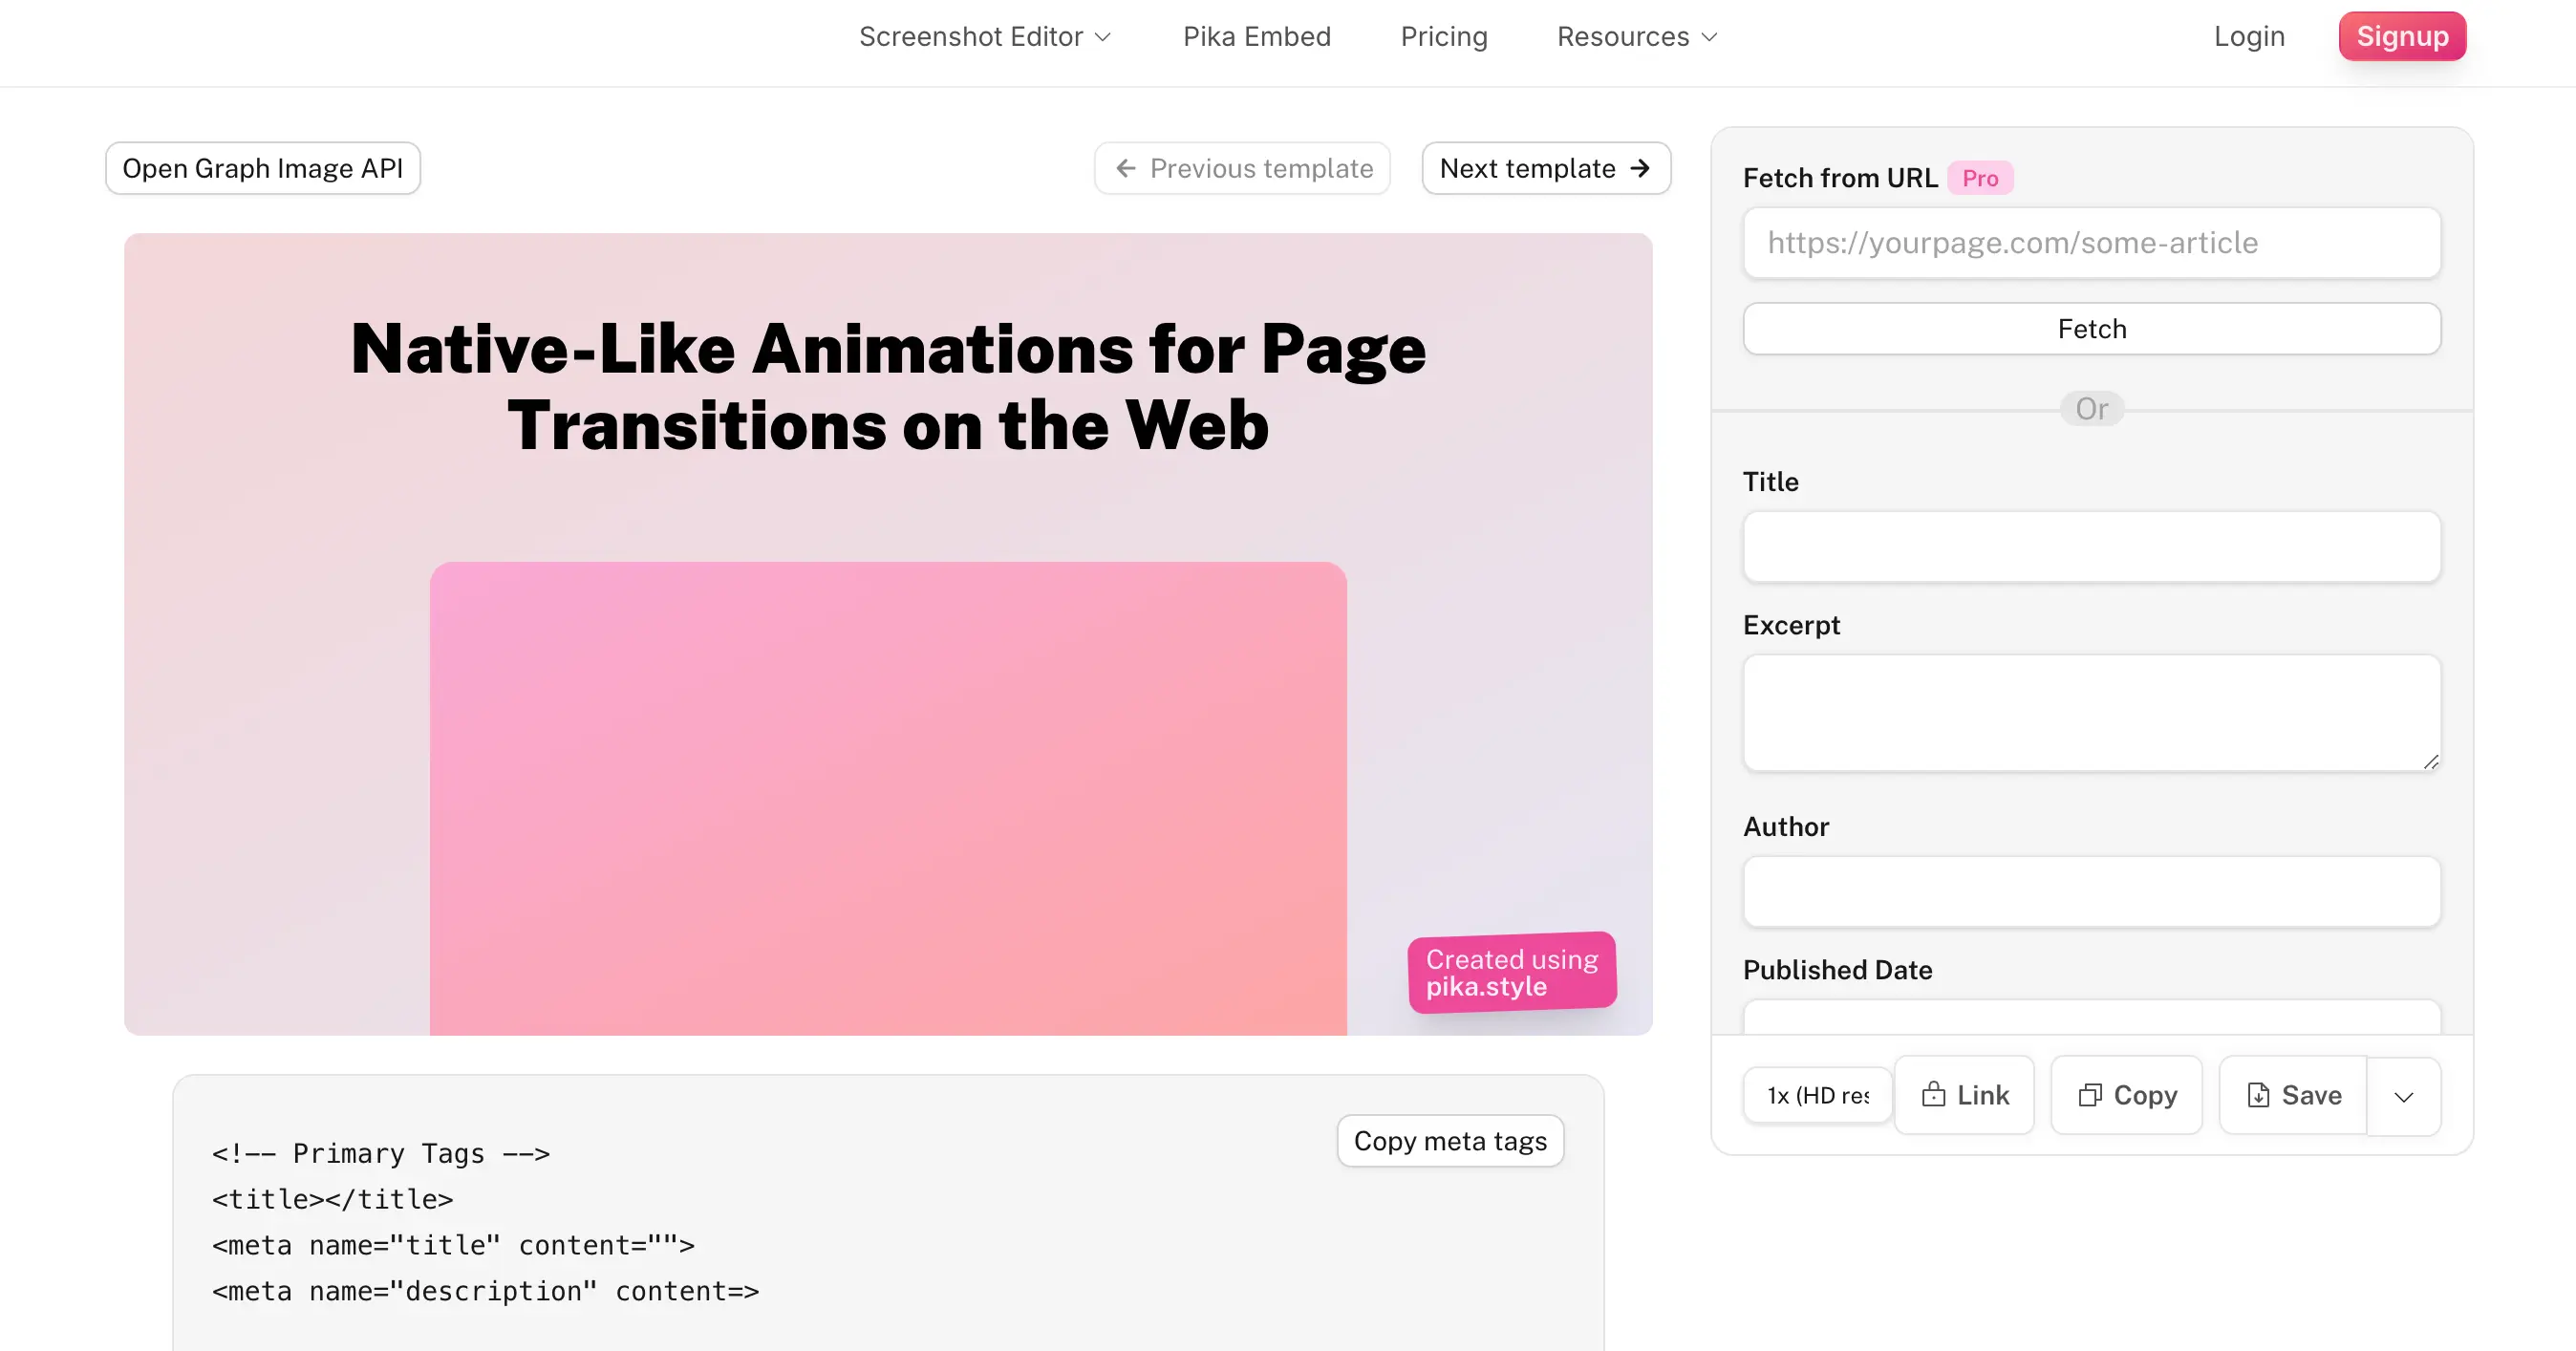Screen dimensions: 2576x1351
Task: Click Copy meta tags button
Action: coord(1449,1141)
